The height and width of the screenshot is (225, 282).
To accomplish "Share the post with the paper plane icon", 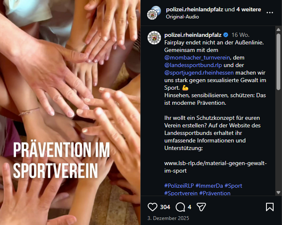I will tap(201, 207).
